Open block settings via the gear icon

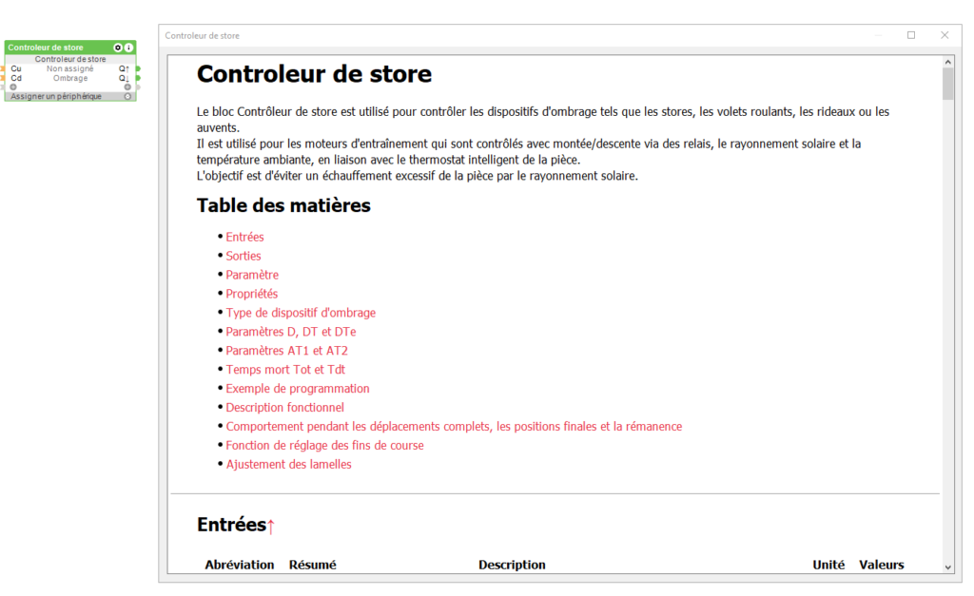(118, 48)
